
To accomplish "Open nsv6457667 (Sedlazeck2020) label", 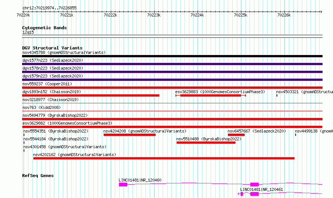I will pyautogui.click(x=257, y=131).
